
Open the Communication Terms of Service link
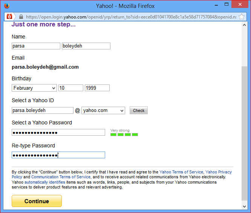tap(61, 177)
